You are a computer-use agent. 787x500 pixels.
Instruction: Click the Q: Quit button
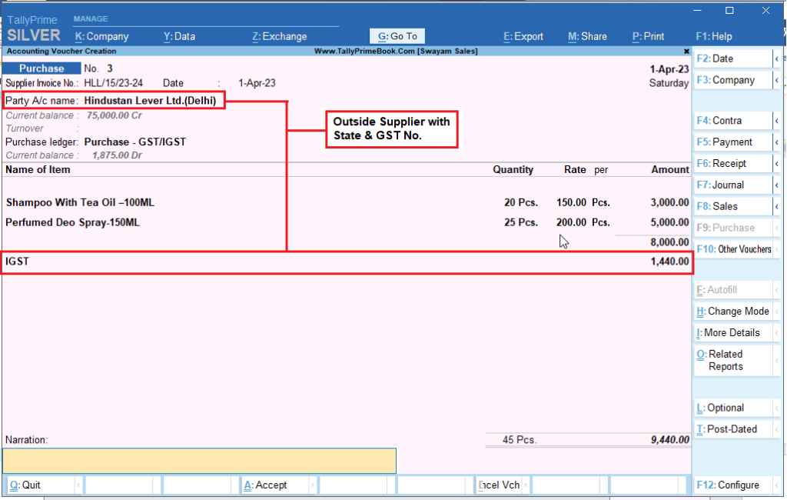click(x=42, y=485)
